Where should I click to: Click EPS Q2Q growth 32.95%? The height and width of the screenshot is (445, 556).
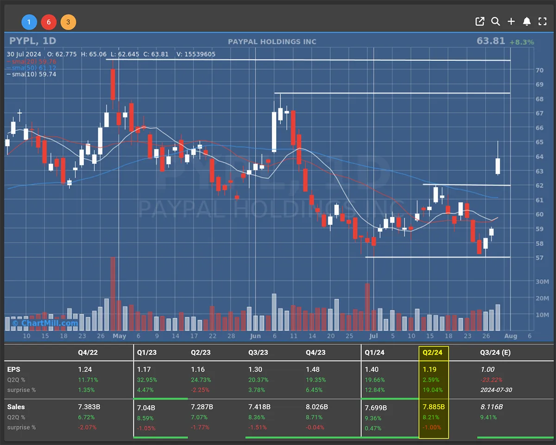pos(147,380)
